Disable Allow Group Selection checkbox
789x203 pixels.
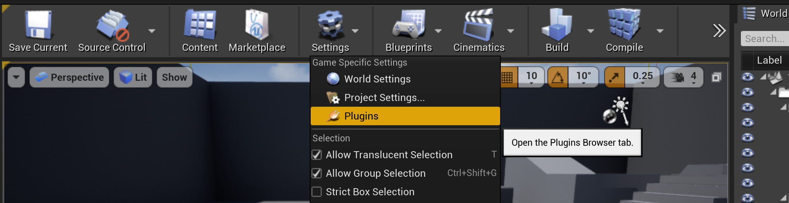click(x=317, y=173)
